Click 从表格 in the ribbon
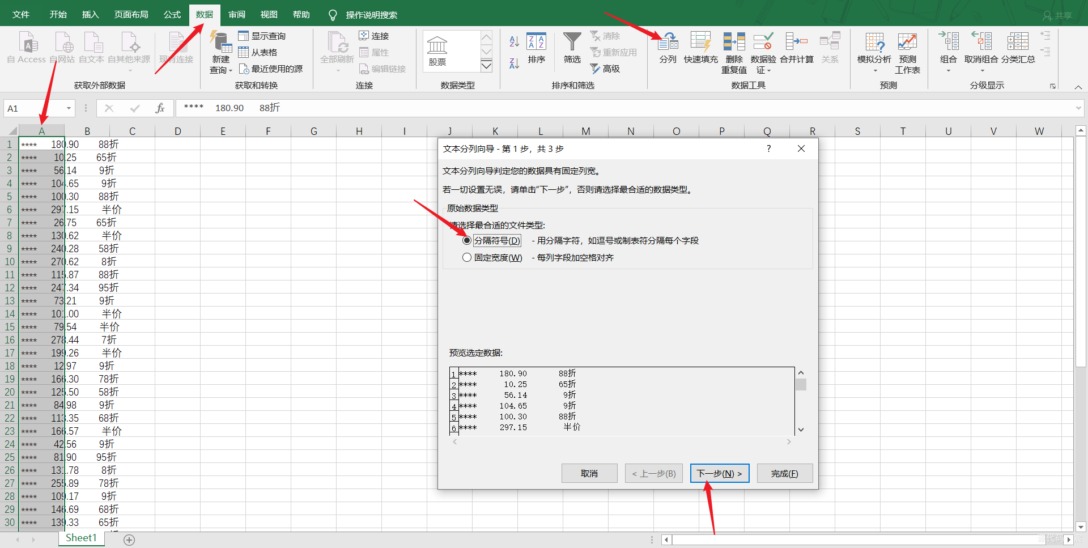This screenshot has width=1088, height=548. (x=258, y=52)
